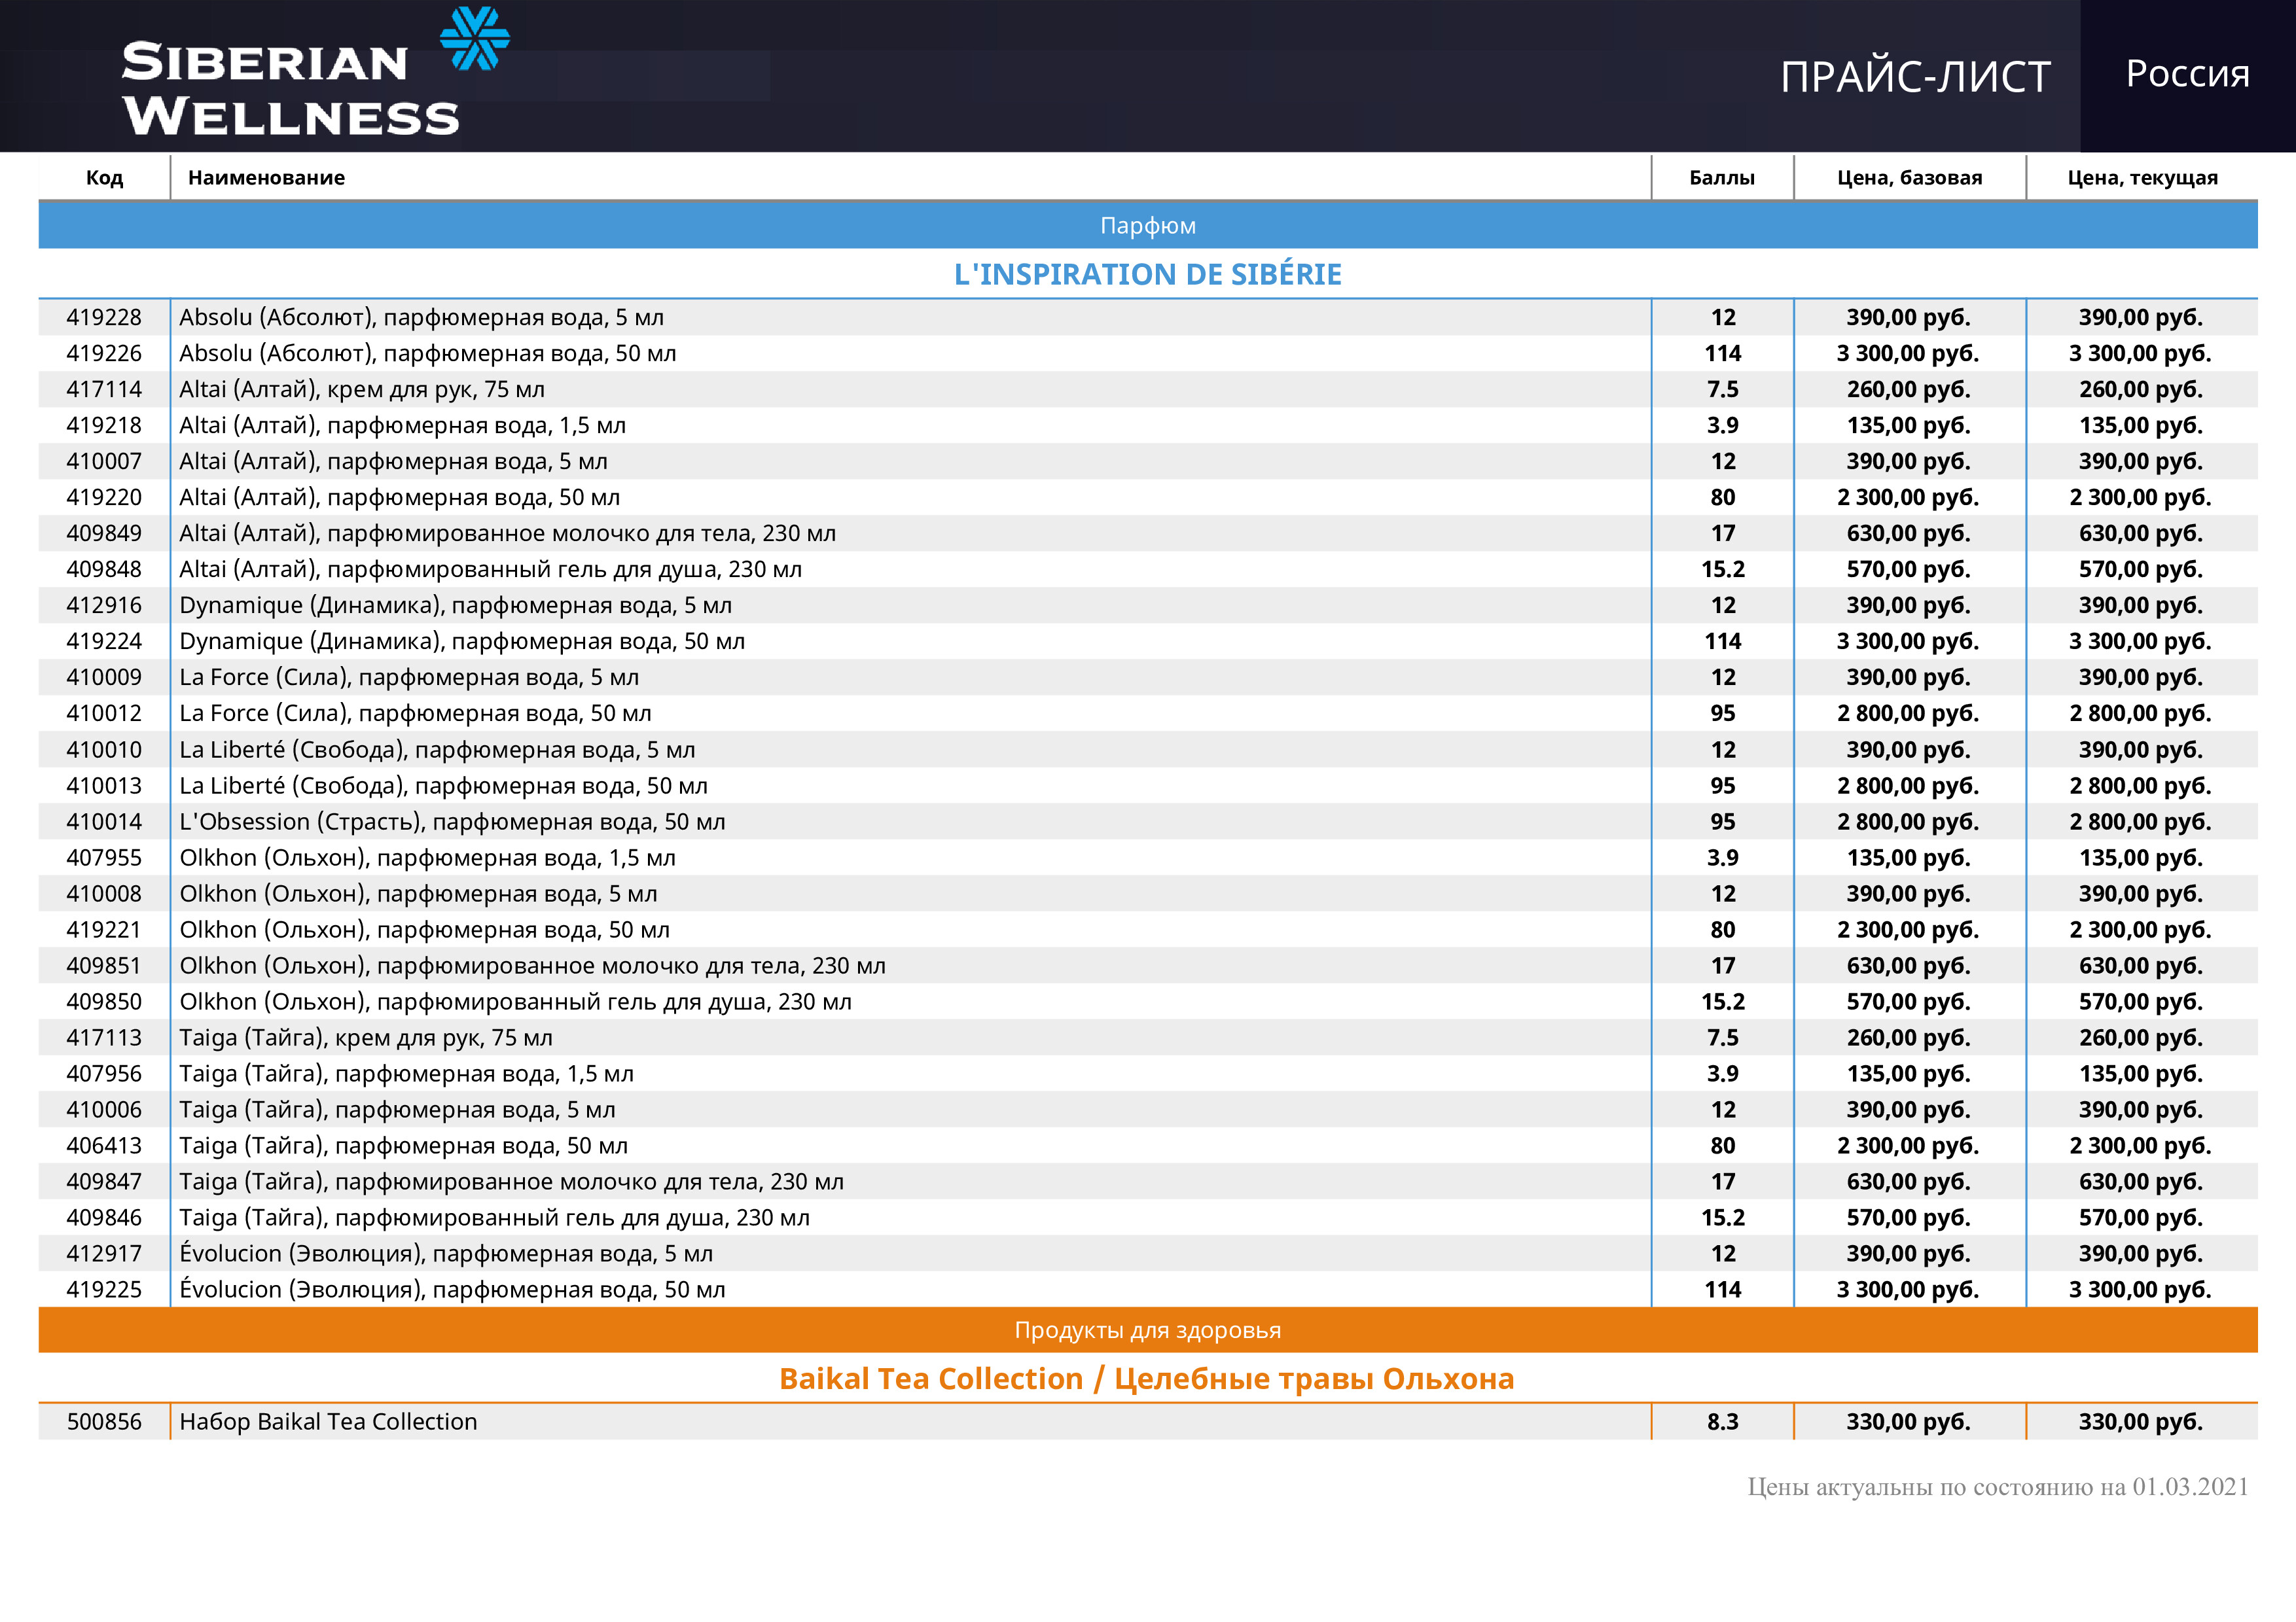Click the Баллы column header
The height and width of the screenshot is (1622, 2296).
(1721, 178)
